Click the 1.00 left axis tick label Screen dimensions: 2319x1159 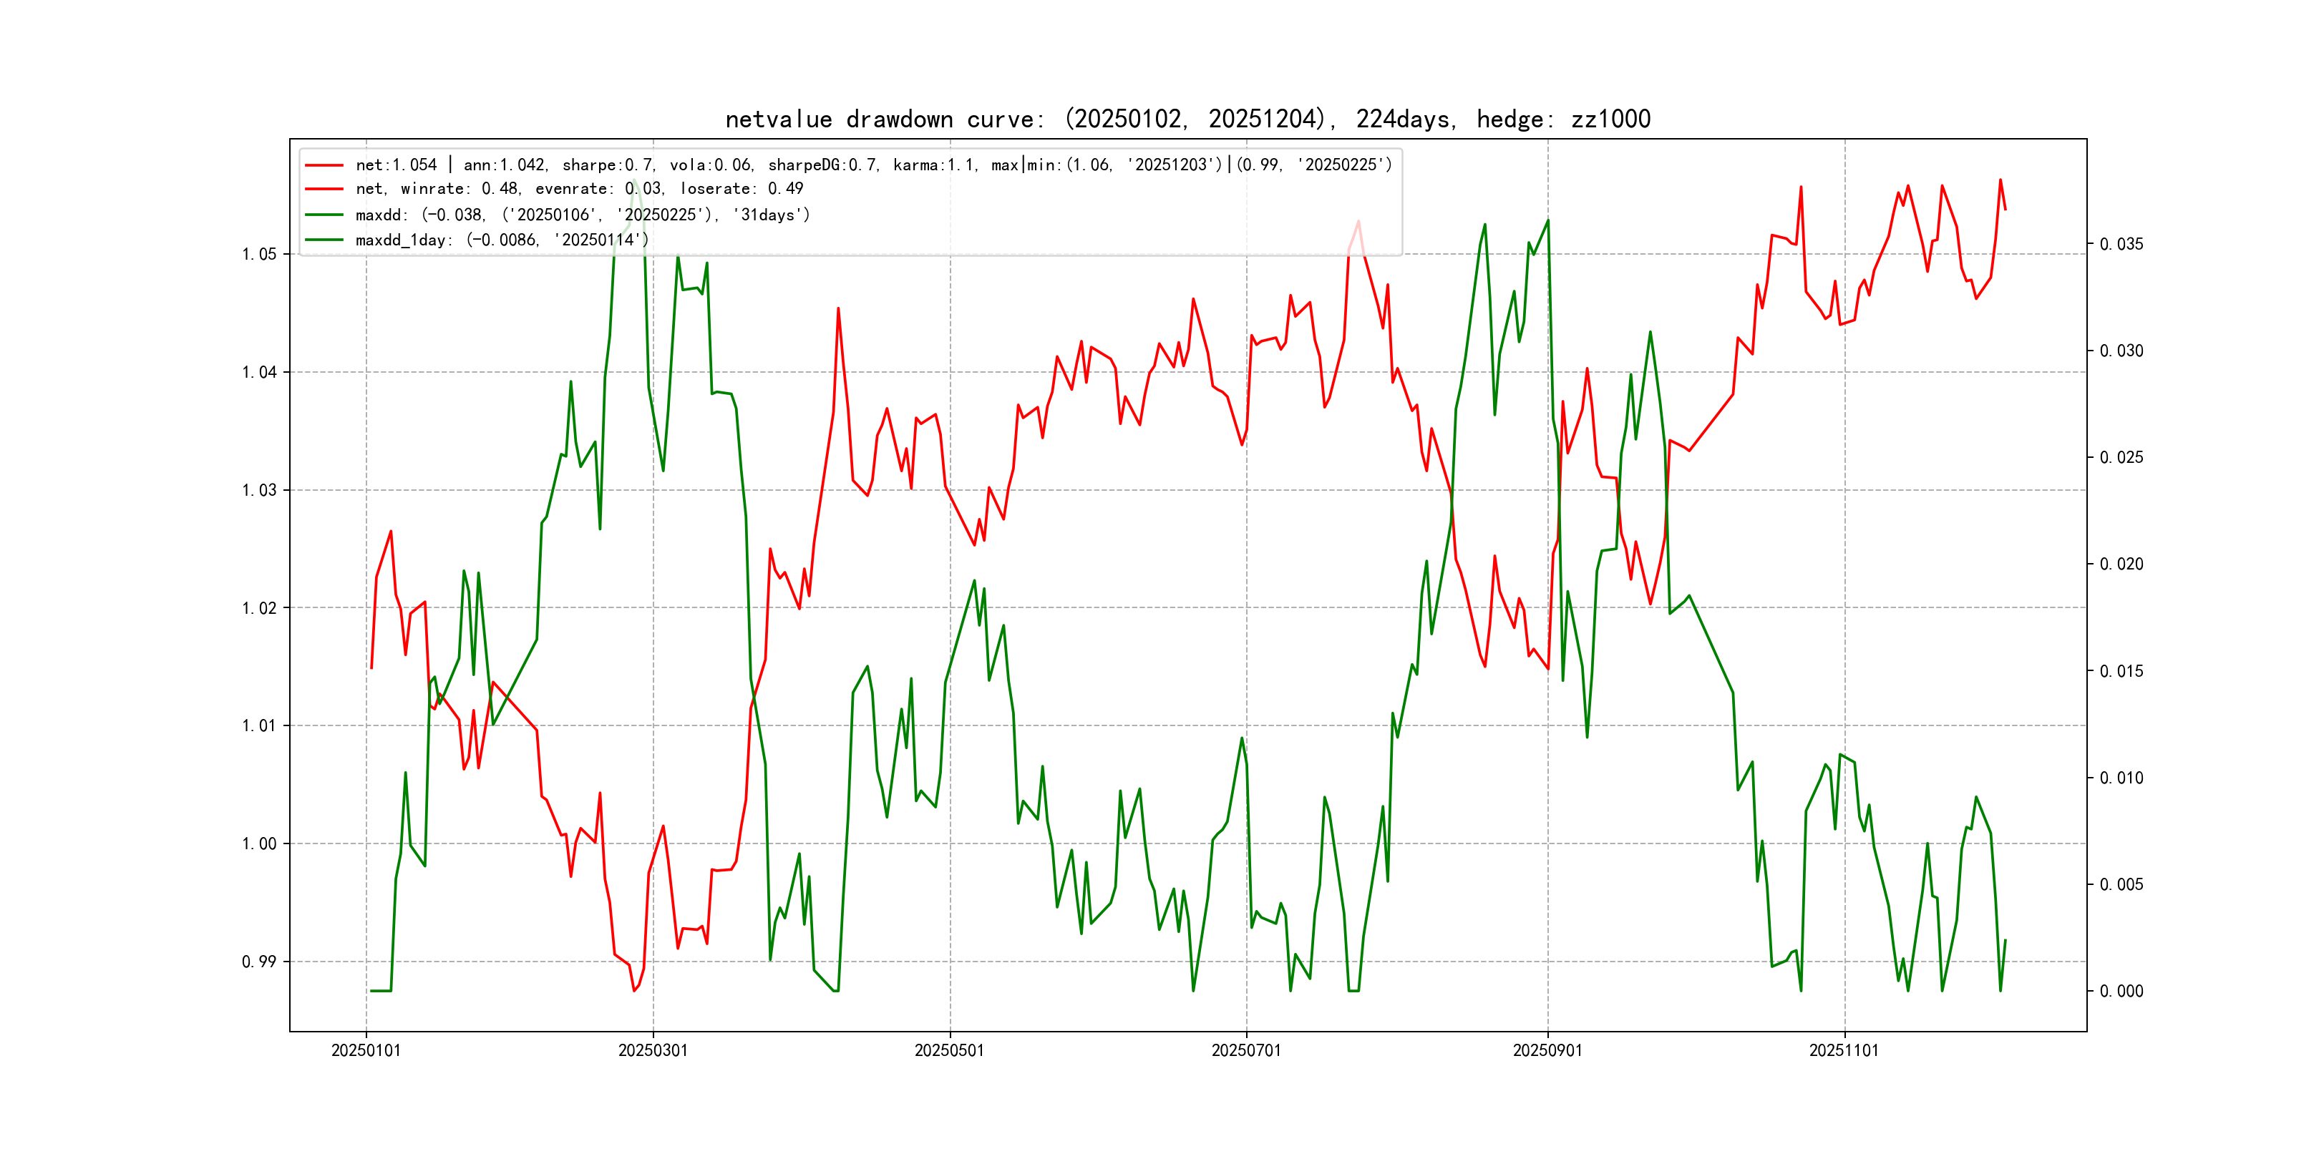click(x=259, y=844)
